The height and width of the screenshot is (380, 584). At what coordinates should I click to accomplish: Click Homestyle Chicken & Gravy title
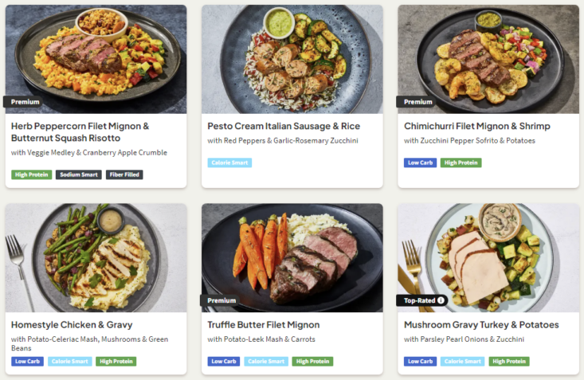(72, 325)
